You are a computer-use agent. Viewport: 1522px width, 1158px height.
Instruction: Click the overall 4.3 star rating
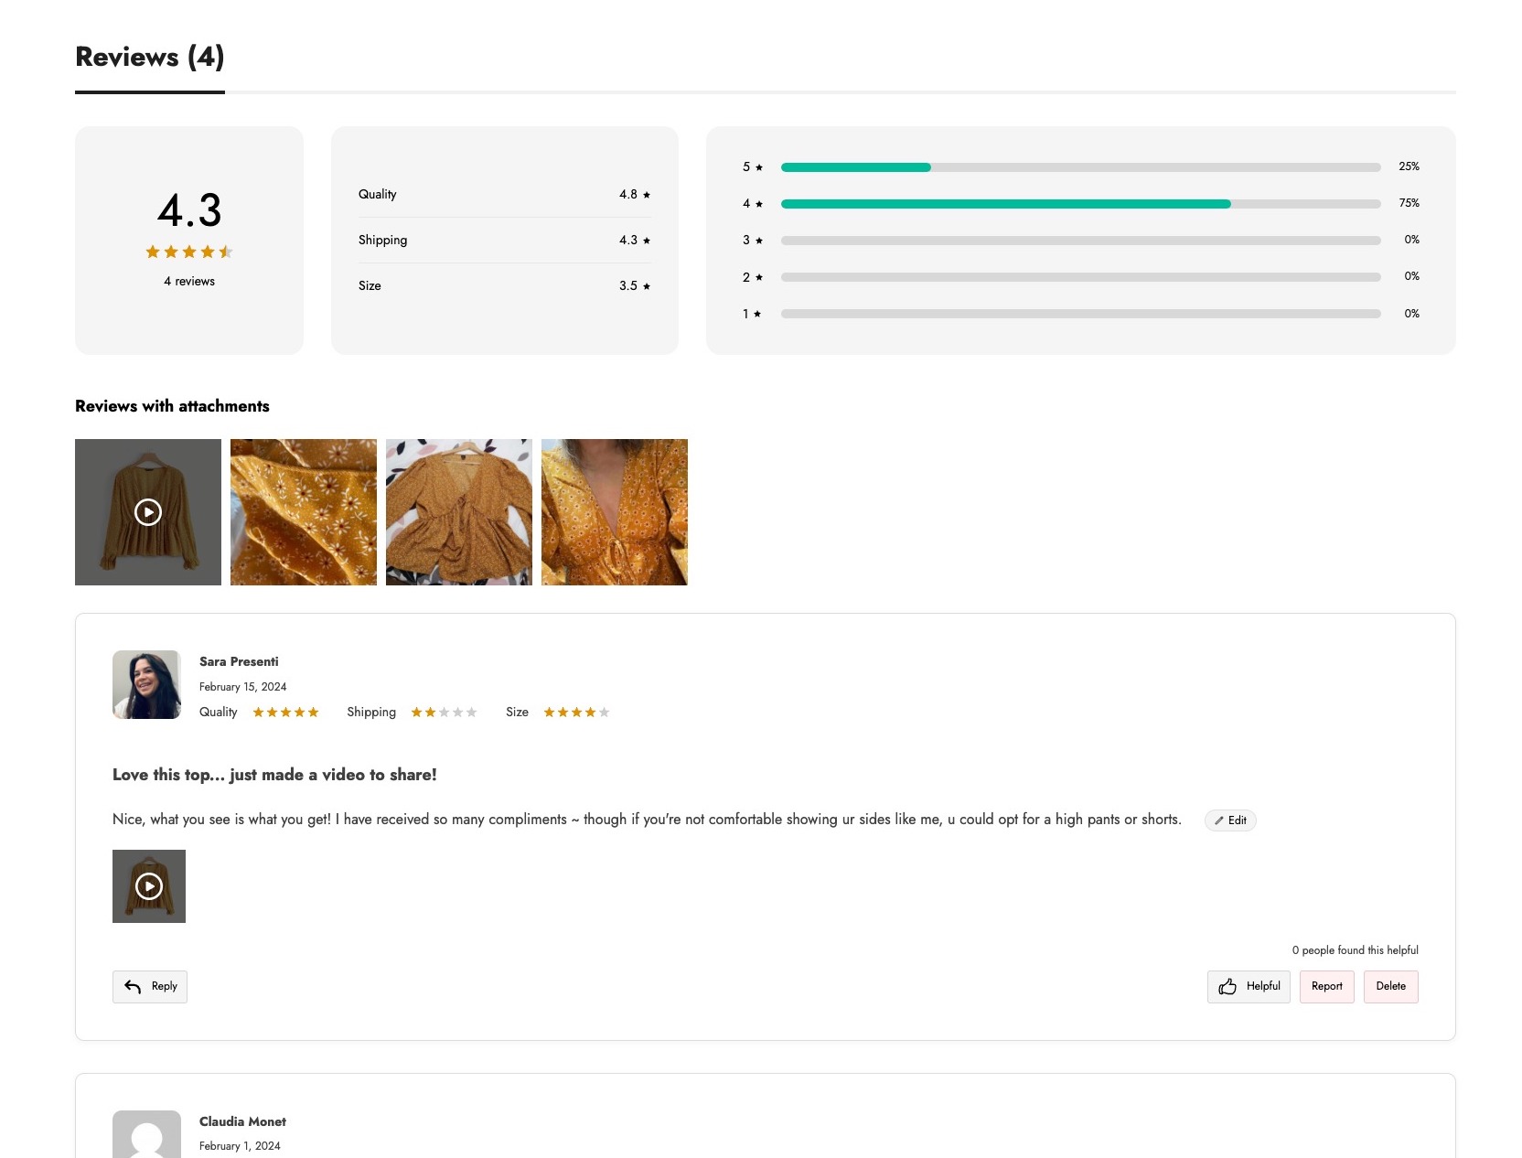pyautogui.click(x=189, y=252)
